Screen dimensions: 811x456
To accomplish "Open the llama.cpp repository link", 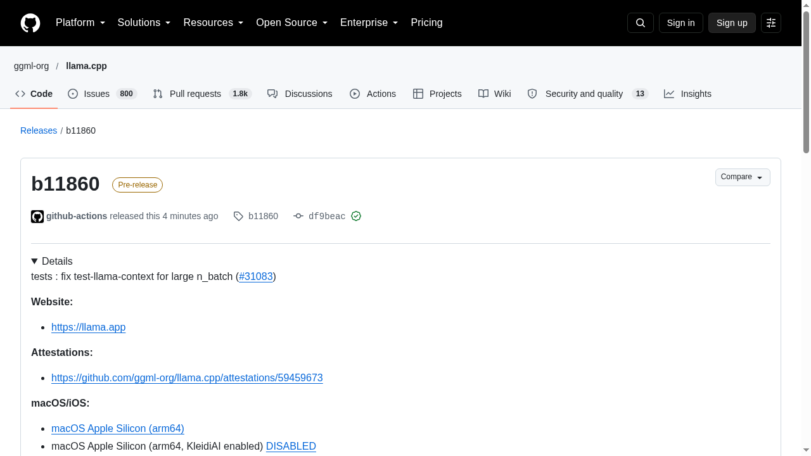I will (86, 66).
